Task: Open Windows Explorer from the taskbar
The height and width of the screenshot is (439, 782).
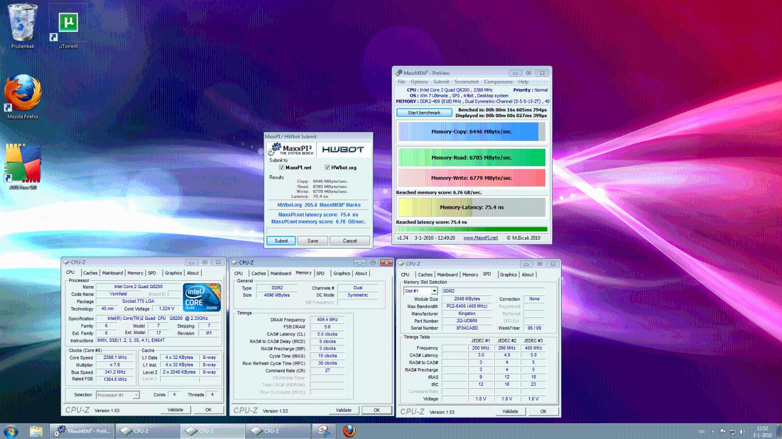Action: (36, 431)
